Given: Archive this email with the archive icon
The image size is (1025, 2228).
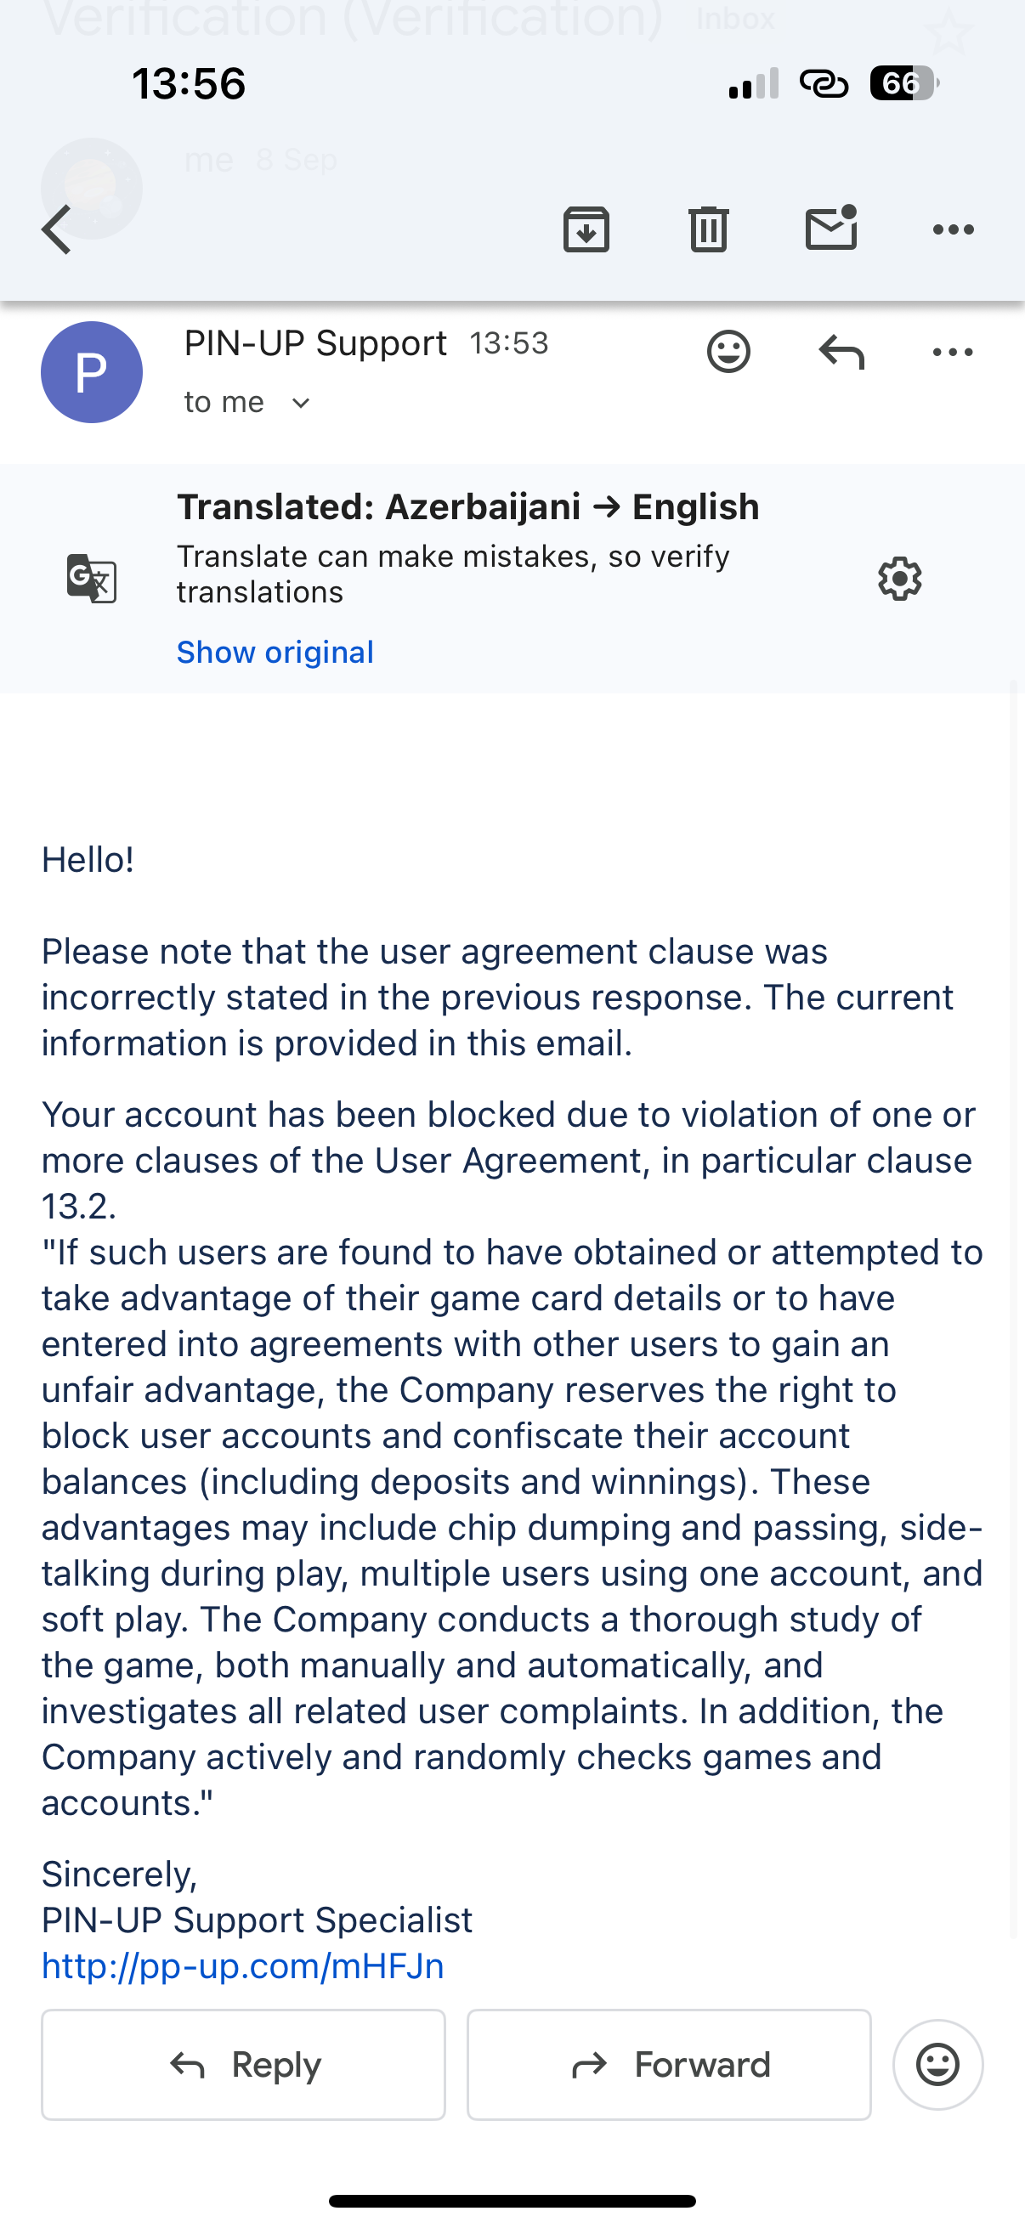Looking at the screenshot, I should coord(586,230).
